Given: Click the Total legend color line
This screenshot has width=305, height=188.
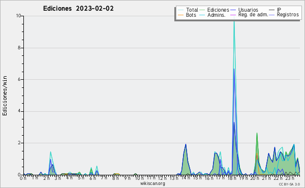Looking at the screenshot, I should (x=180, y=10).
